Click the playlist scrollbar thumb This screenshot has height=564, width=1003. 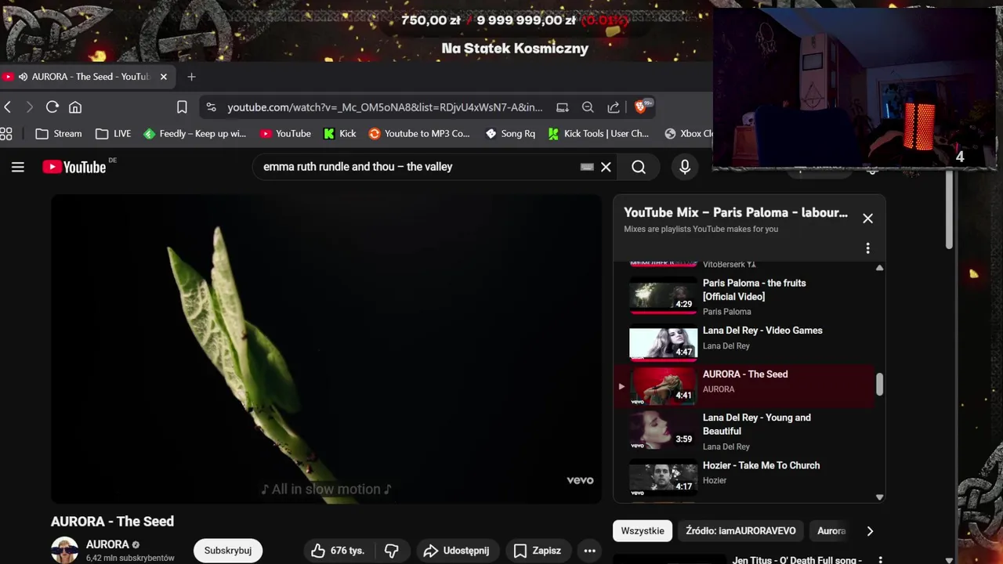(x=879, y=384)
